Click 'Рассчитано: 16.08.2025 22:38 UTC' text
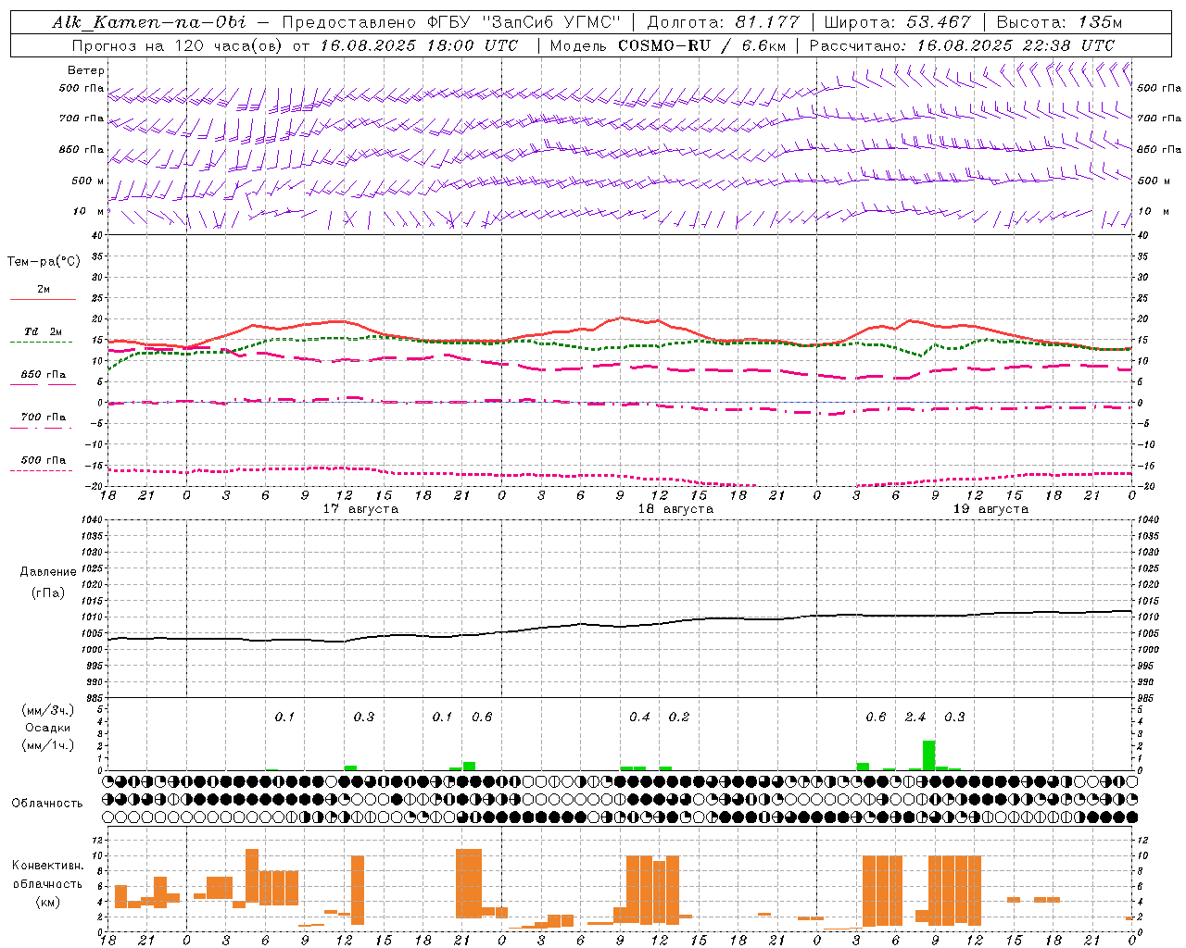Screen dimensions: 1186x948 (x=962, y=45)
